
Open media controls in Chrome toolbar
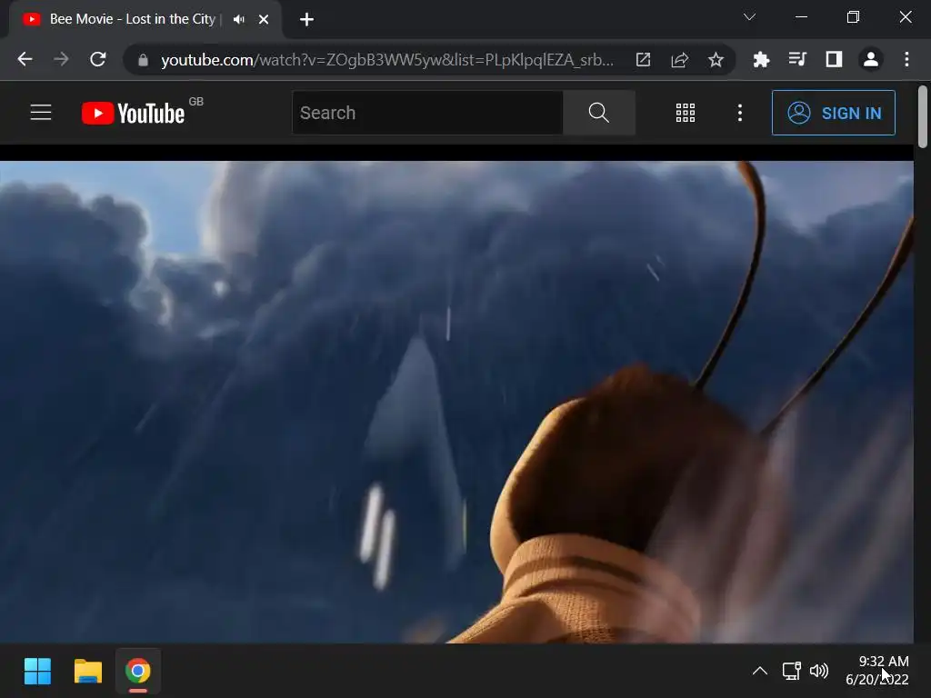pos(797,59)
